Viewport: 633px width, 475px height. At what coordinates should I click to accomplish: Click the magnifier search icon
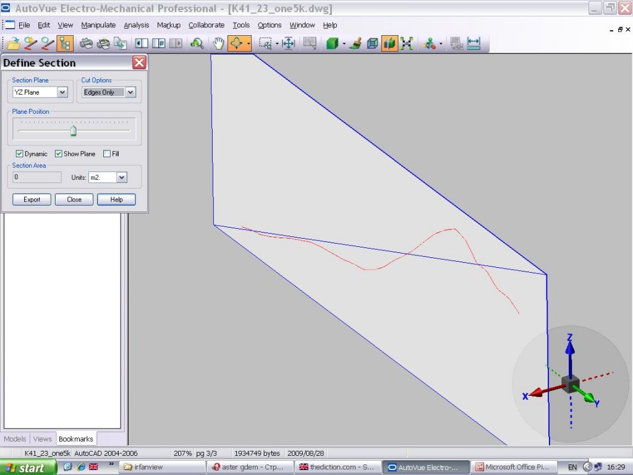[197, 43]
